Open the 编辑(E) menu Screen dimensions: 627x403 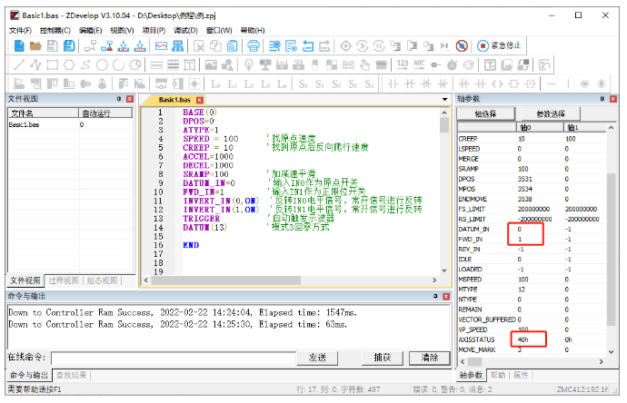90,30
